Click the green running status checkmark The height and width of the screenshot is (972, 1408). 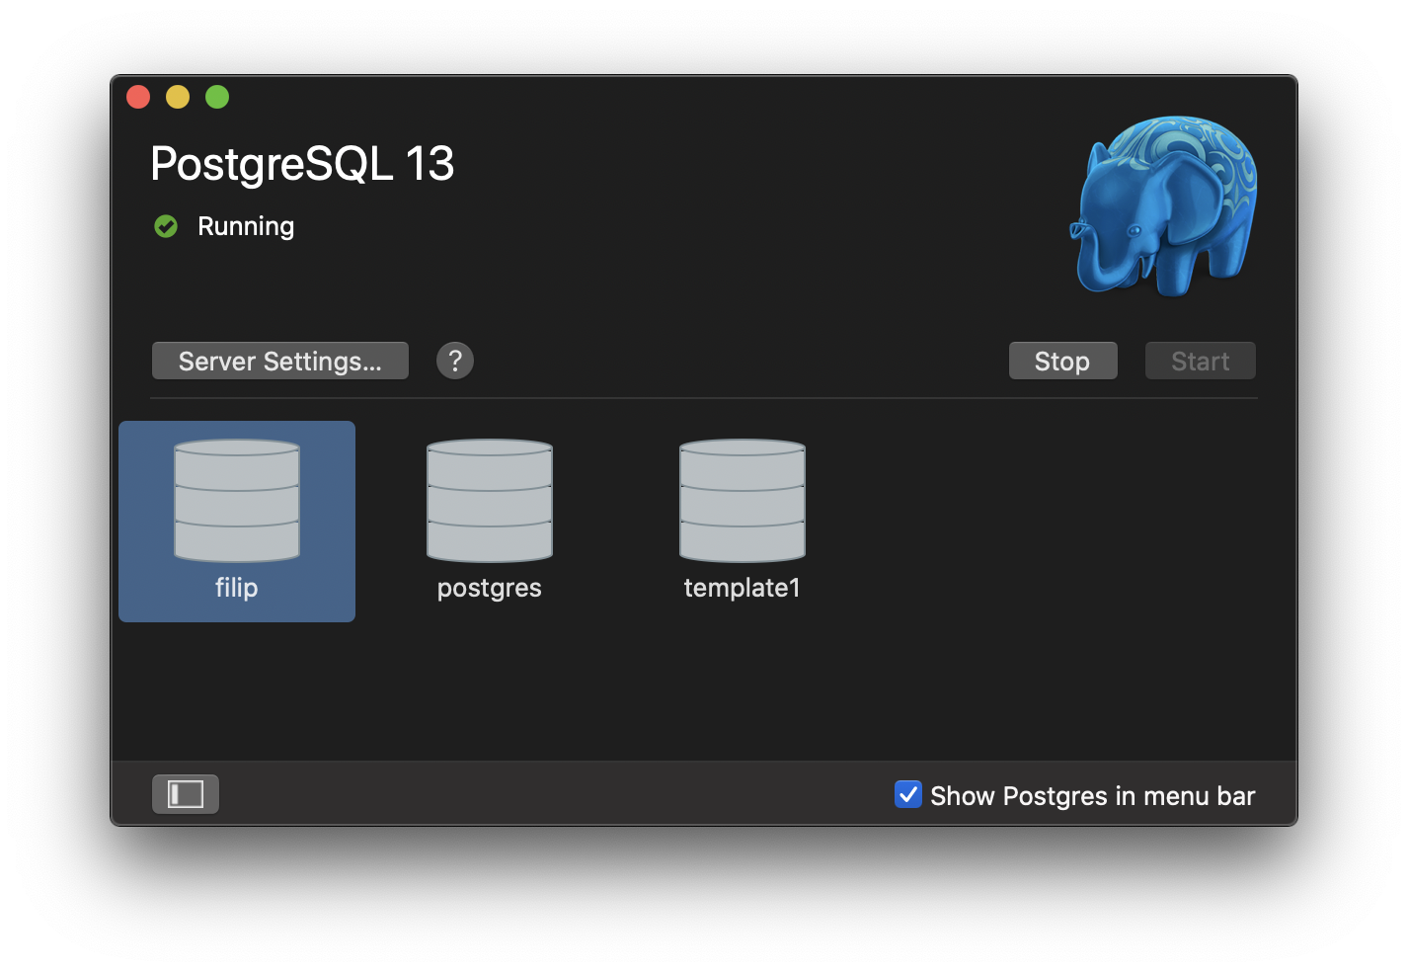[165, 226]
